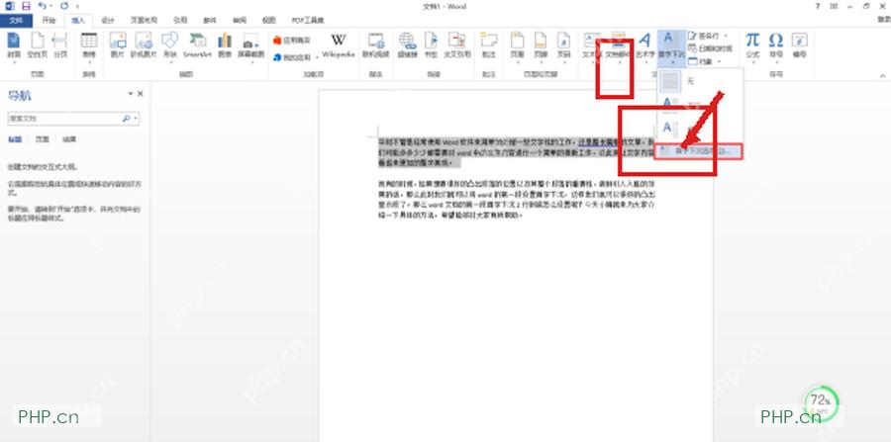This screenshot has height=442, width=891.
Task: Choose Dropped (下沉) in the drop cap menu
Action: pyautogui.click(x=700, y=105)
